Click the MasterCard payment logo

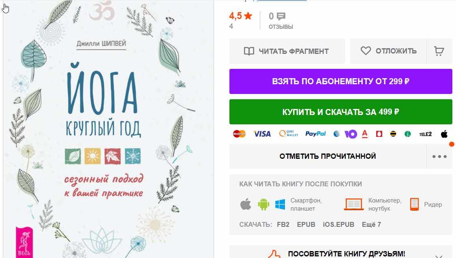239,134
